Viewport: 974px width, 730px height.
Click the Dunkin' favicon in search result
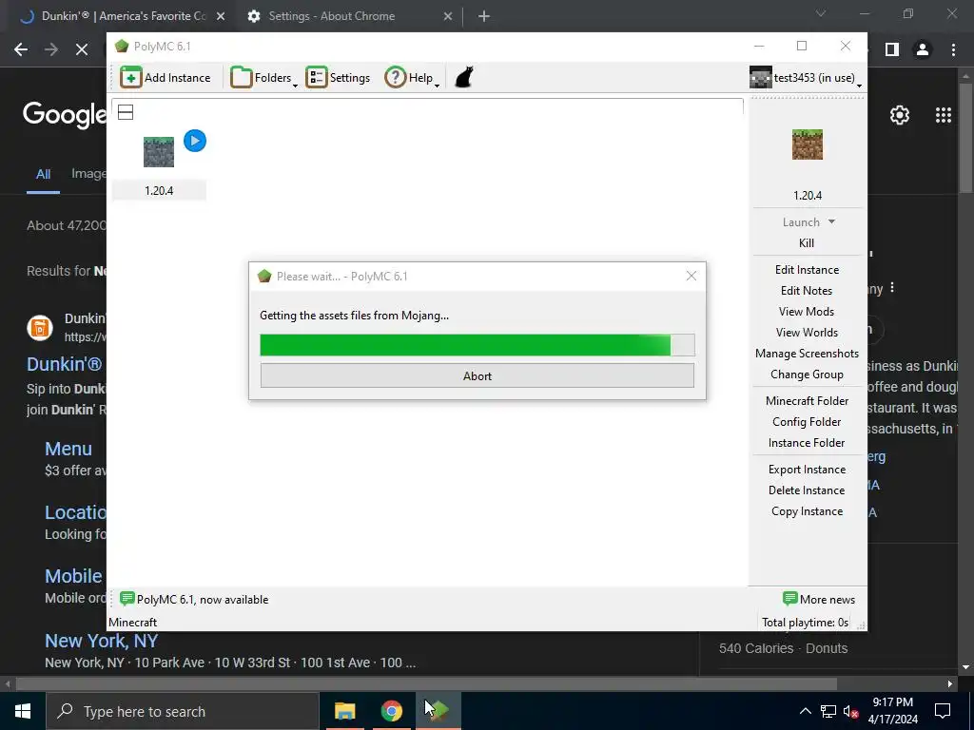pos(40,328)
